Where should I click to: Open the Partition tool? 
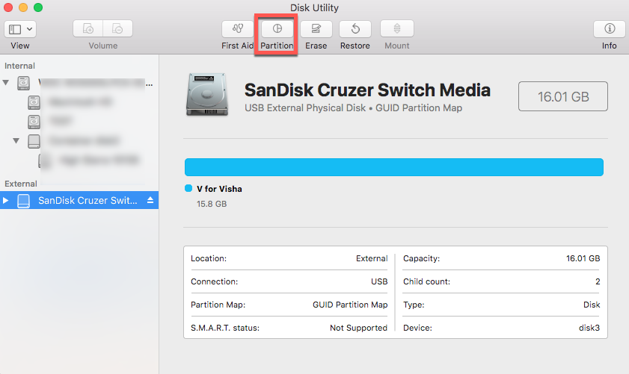[x=277, y=28]
